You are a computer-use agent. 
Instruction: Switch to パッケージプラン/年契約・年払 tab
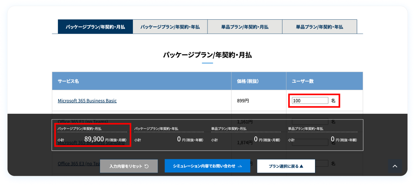pos(170,27)
